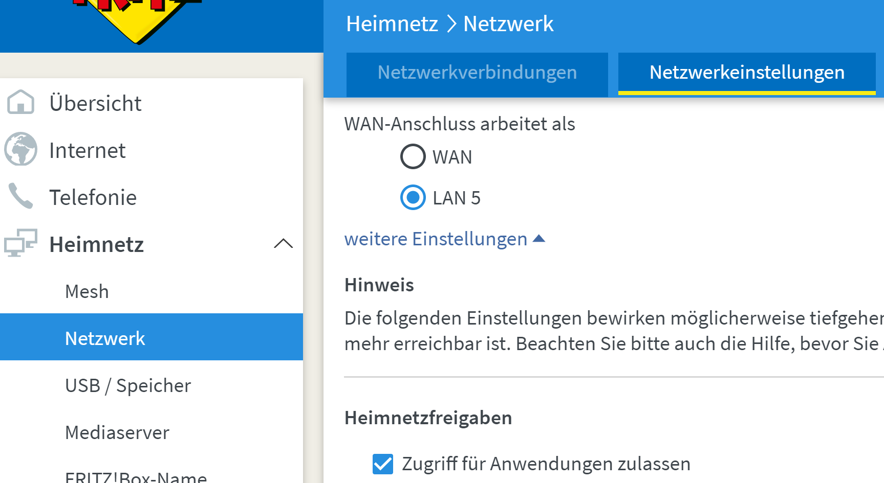Select the WAN radio button
This screenshot has height=483, width=884.
pyautogui.click(x=413, y=156)
